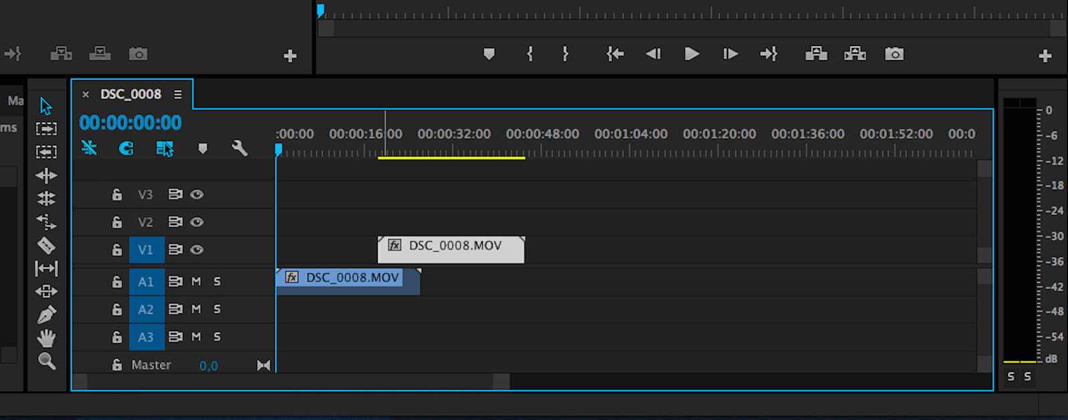1068x420 pixels.
Task: Open Timeline Display Settings wrench
Action: pyautogui.click(x=240, y=148)
